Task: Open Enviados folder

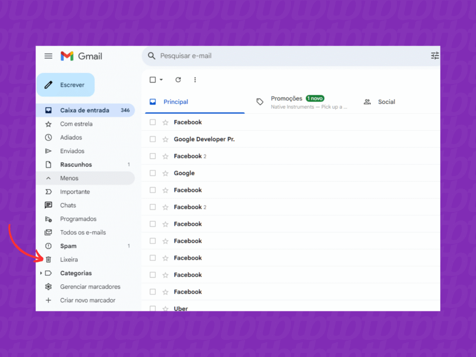Action: coord(86,151)
